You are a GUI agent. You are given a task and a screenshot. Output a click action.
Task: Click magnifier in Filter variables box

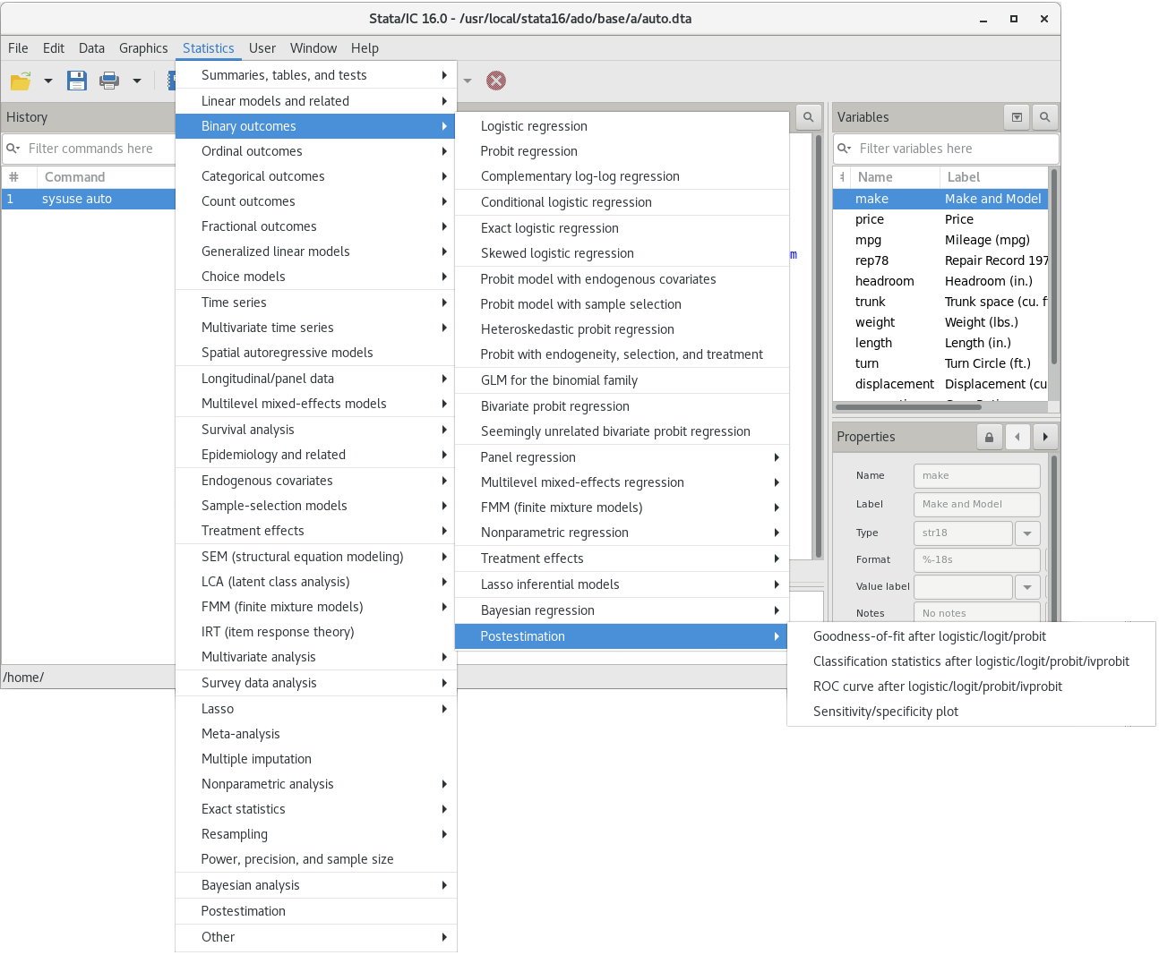844,149
